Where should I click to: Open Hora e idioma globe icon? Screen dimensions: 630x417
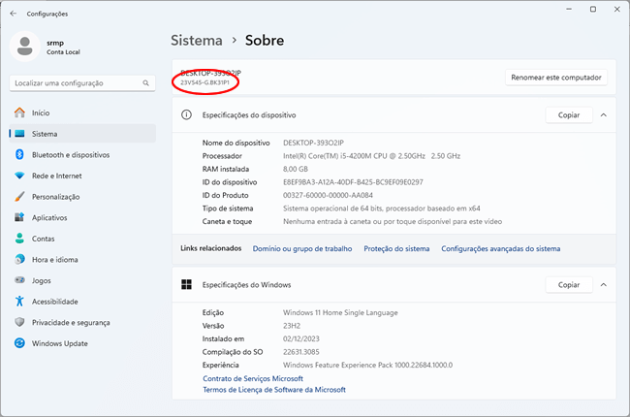19,259
